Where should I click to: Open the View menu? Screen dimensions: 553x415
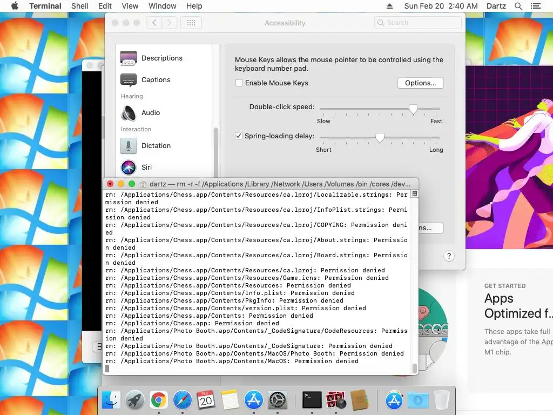click(x=130, y=6)
